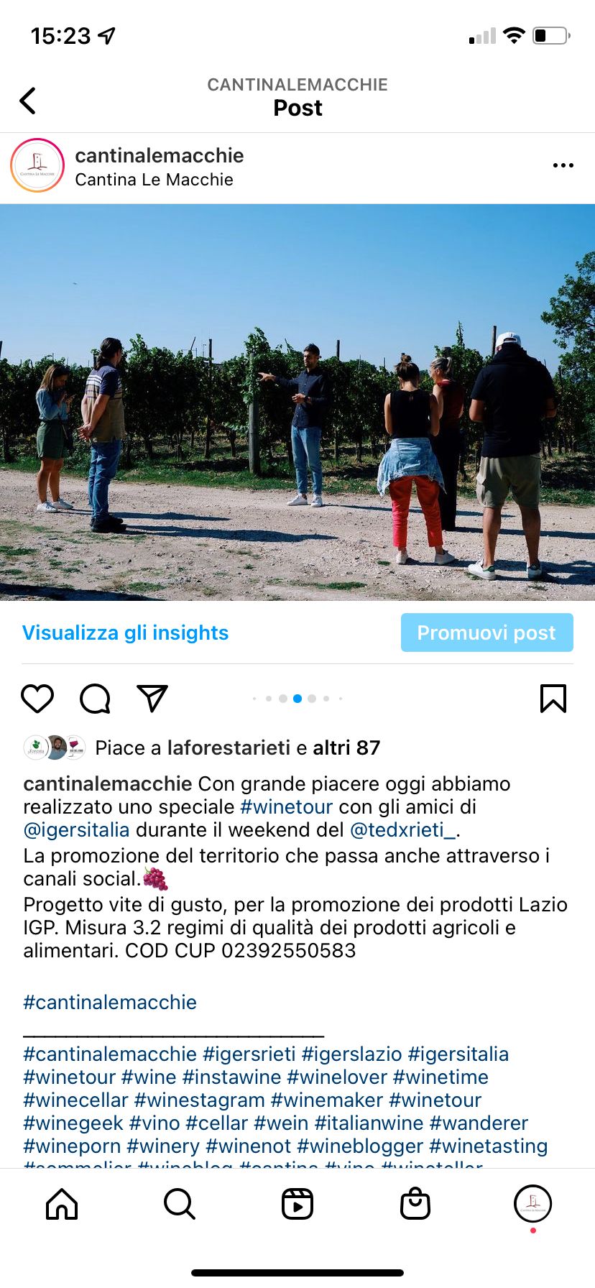Tap the carousel page indicator dots
This screenshot has width=595, height=1288.
pos(297,699)
